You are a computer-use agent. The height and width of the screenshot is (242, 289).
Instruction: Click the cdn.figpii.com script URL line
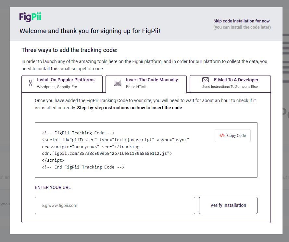click(x=107, y=154)
